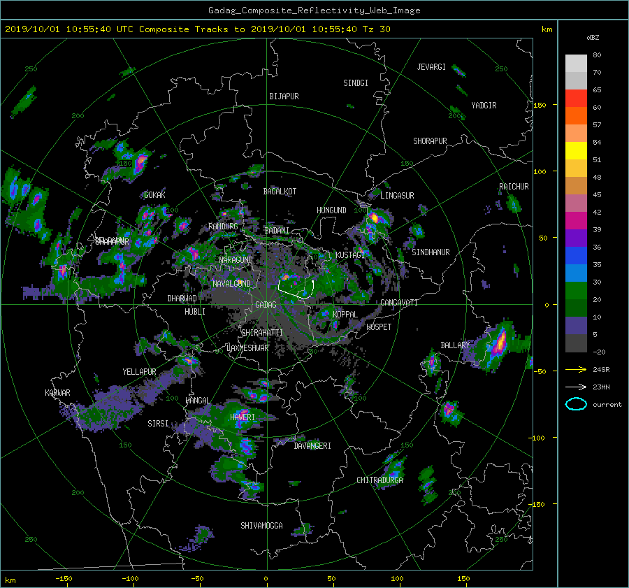This screenshot has width=629, height=588.
Task: Click the NARAGUND city label
Action: click(236, 259)
